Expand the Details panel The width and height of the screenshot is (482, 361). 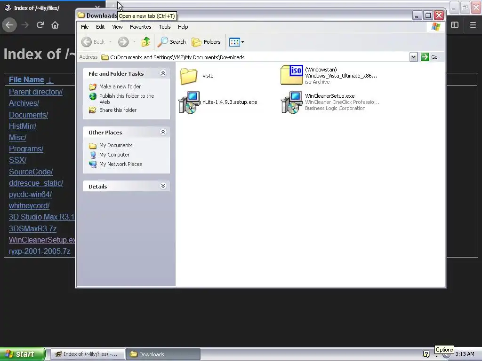(x=163, y=186)
